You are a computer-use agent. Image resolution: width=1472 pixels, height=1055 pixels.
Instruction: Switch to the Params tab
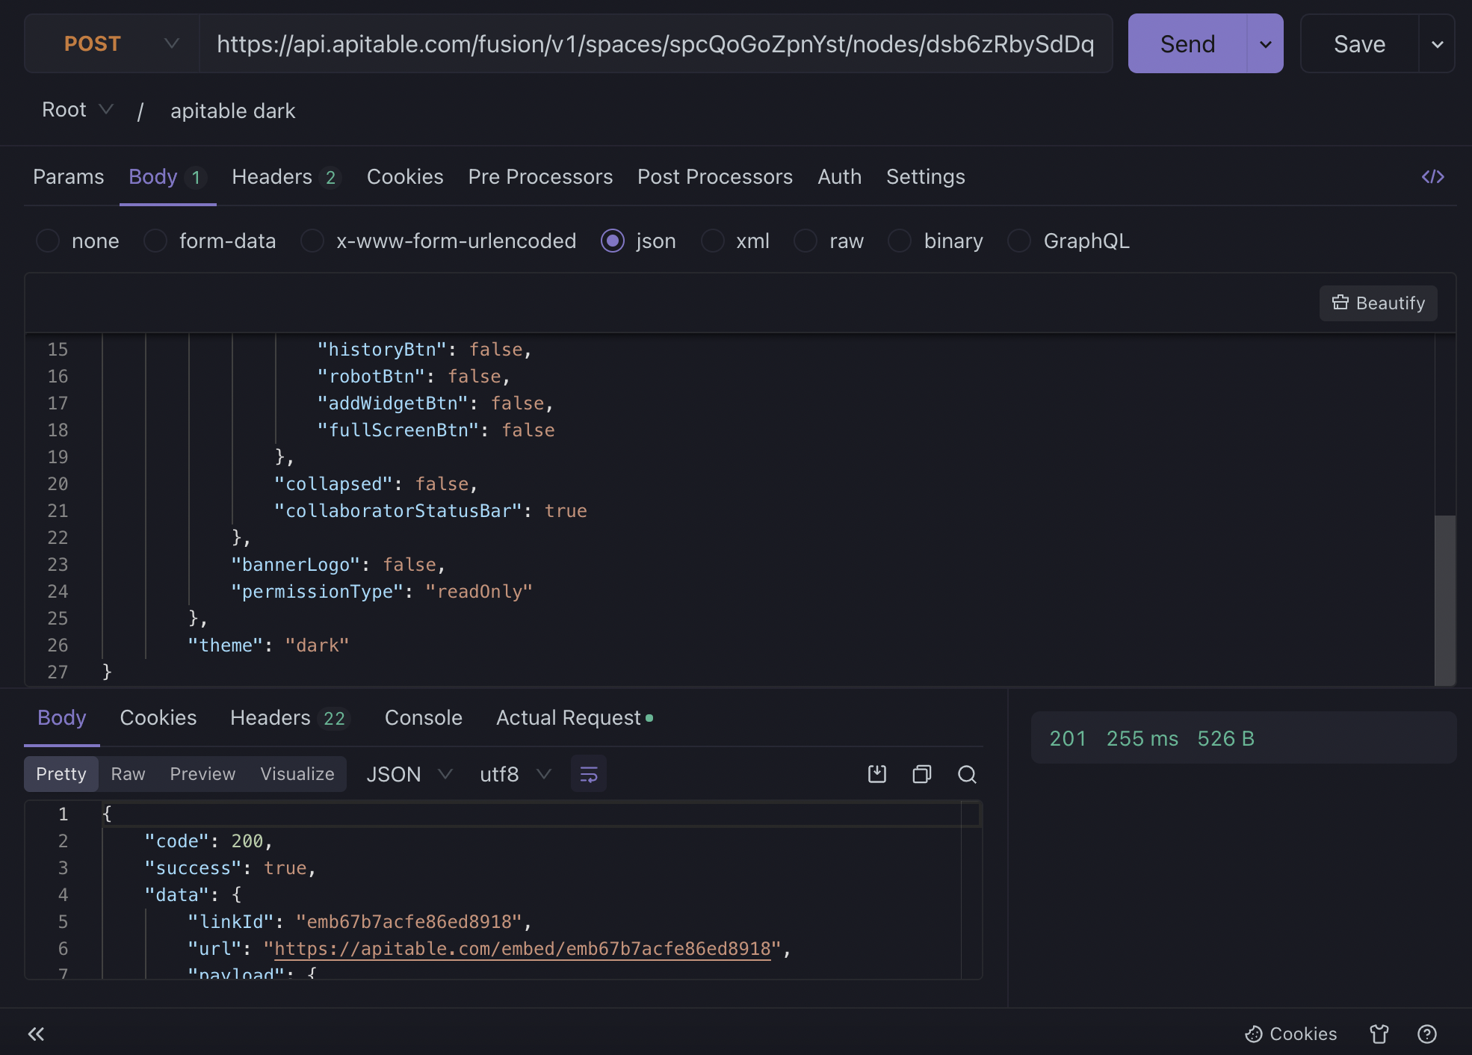coord(69,177)
